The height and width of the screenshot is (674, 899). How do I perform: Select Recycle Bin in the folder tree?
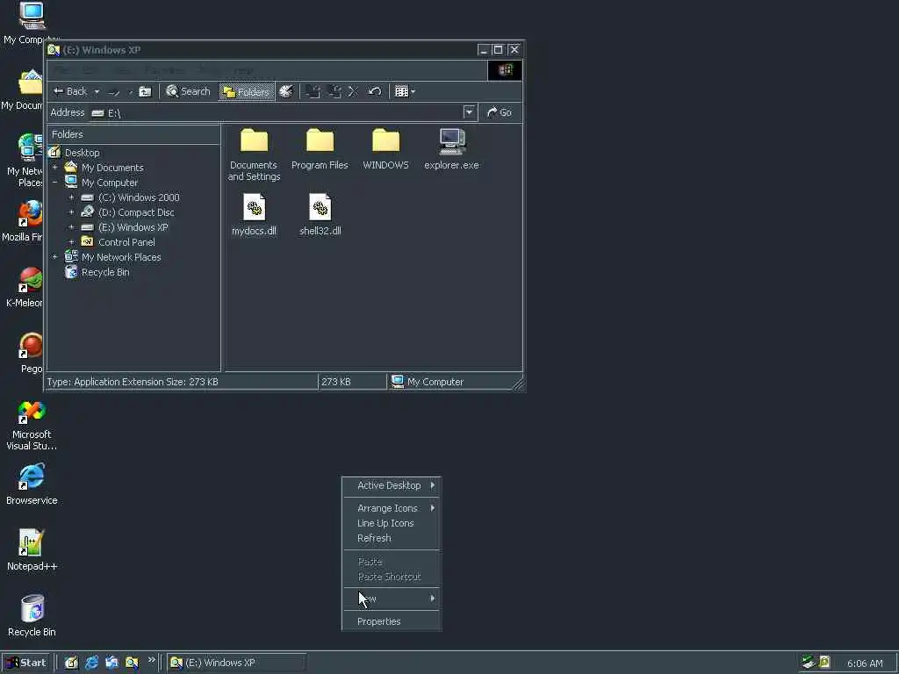[105, 272]
